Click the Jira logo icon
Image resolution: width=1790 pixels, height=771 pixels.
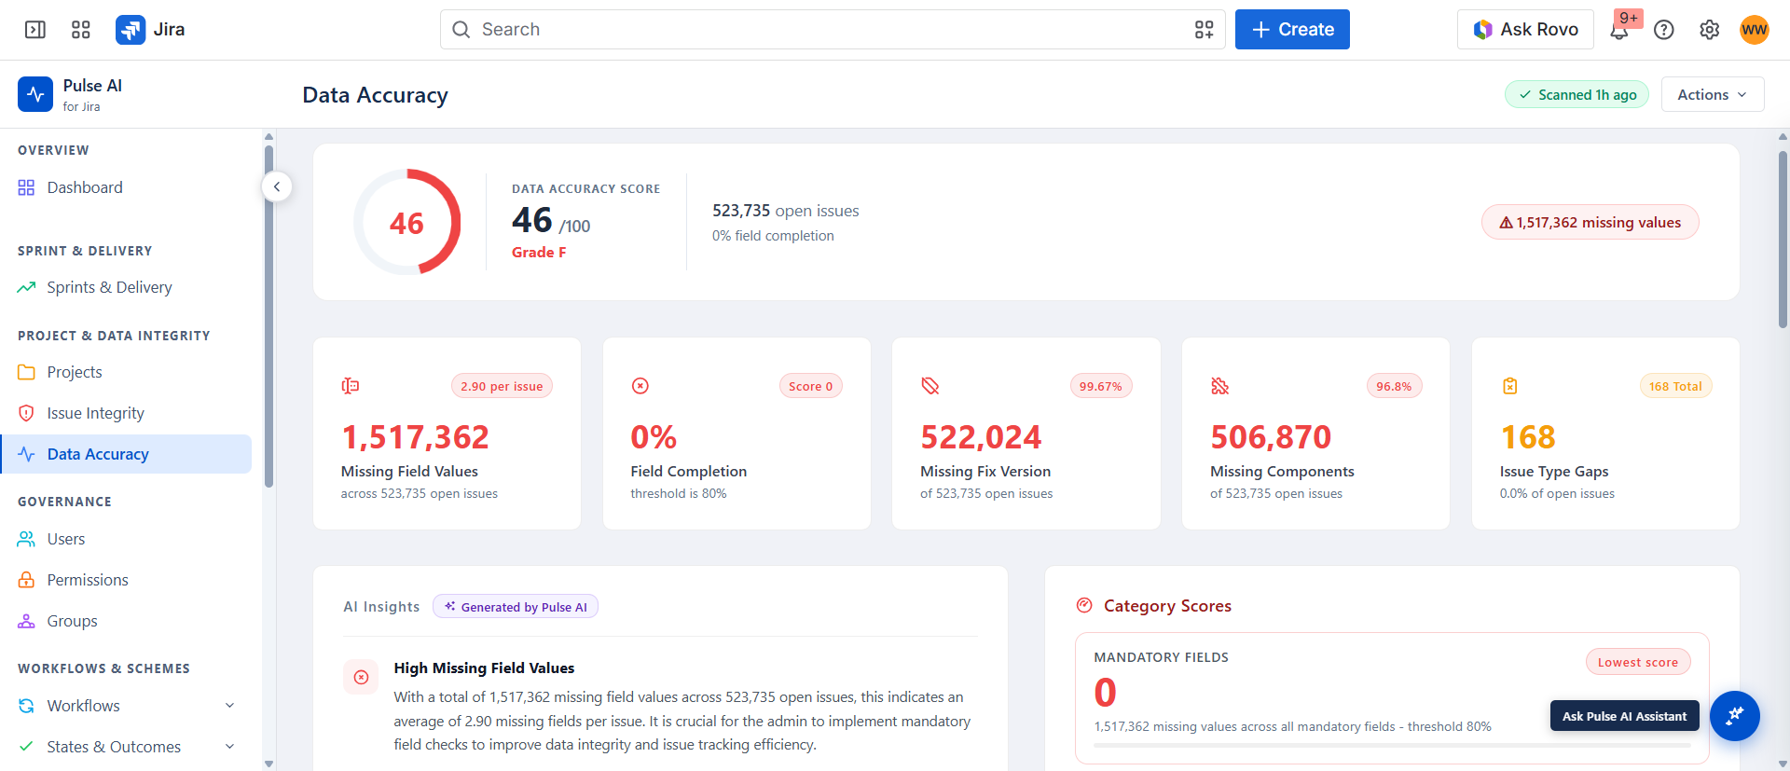tap(131, 30)
